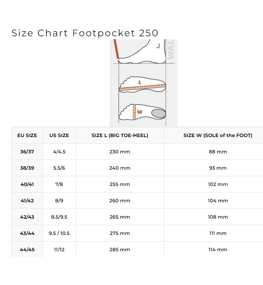The image size is (263, 285).
Task: Click the foot measurement diagram image
Action: coord(144,83)
